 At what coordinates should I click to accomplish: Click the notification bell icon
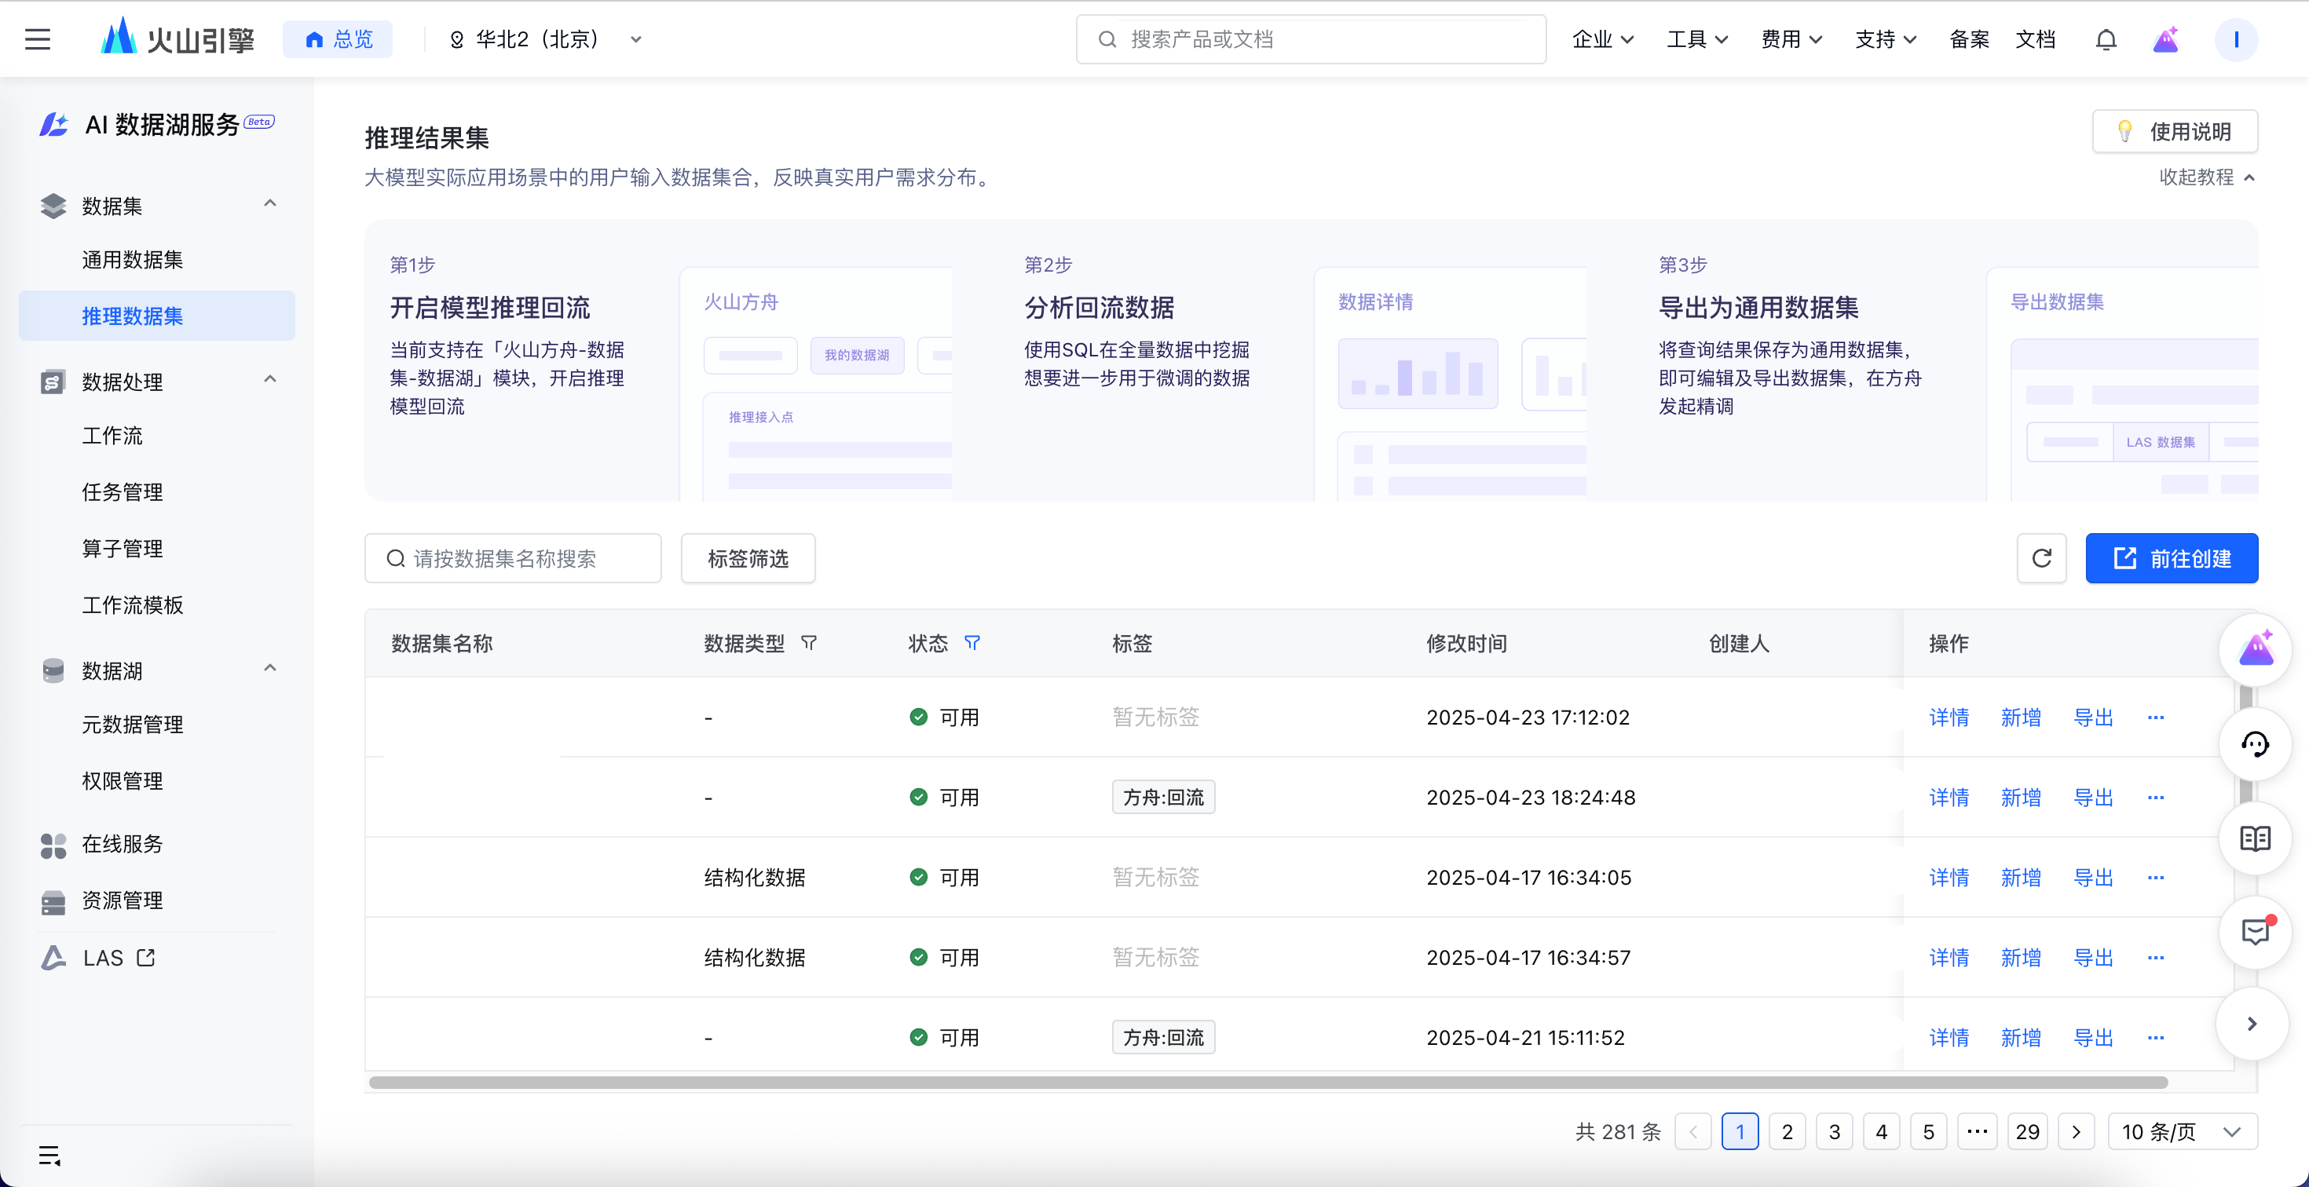pos(2106,39)
